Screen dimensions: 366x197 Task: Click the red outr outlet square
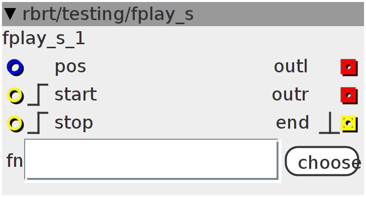pyautogui.click(x=349, y=95)
